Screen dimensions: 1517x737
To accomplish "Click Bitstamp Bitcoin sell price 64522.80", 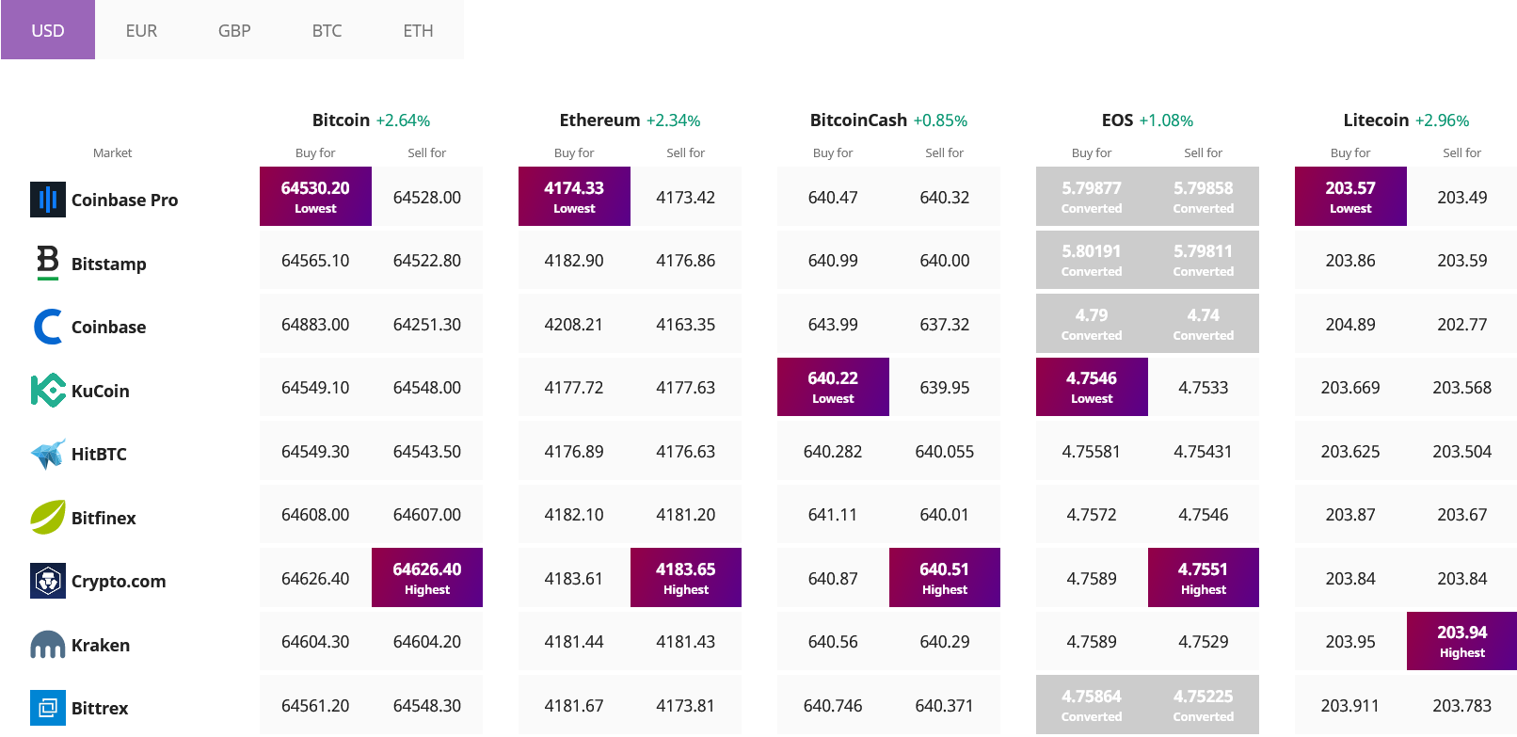I will tap(427, 261).
